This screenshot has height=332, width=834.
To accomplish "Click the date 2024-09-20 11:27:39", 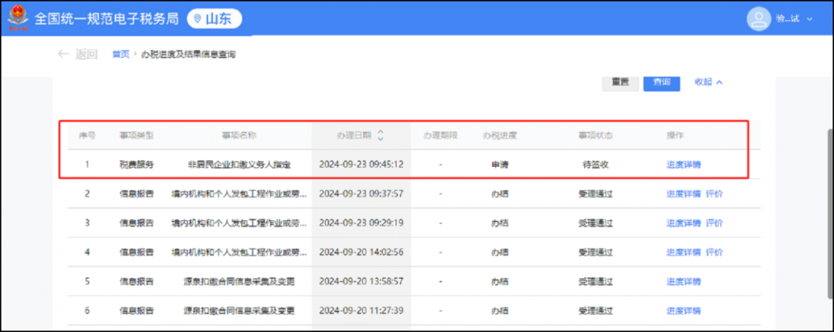I will pos(361,310).
